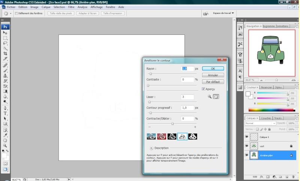Open the blend mode Normal dropdown
300x181 pixels.
(260, 123)
